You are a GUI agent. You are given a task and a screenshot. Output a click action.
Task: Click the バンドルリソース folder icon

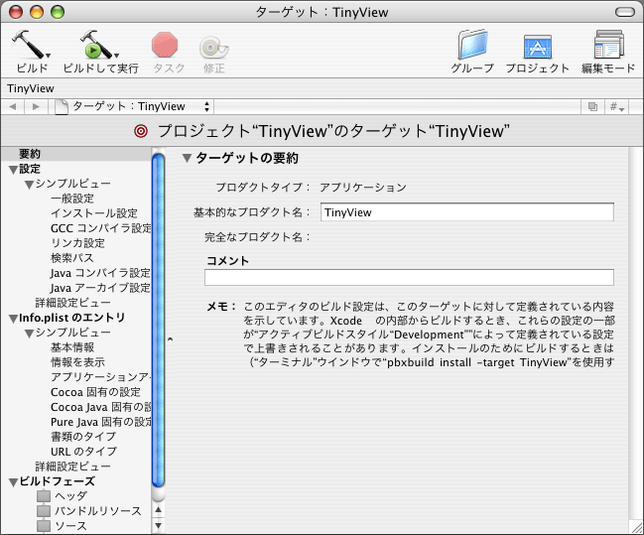[x=44, y=510]
